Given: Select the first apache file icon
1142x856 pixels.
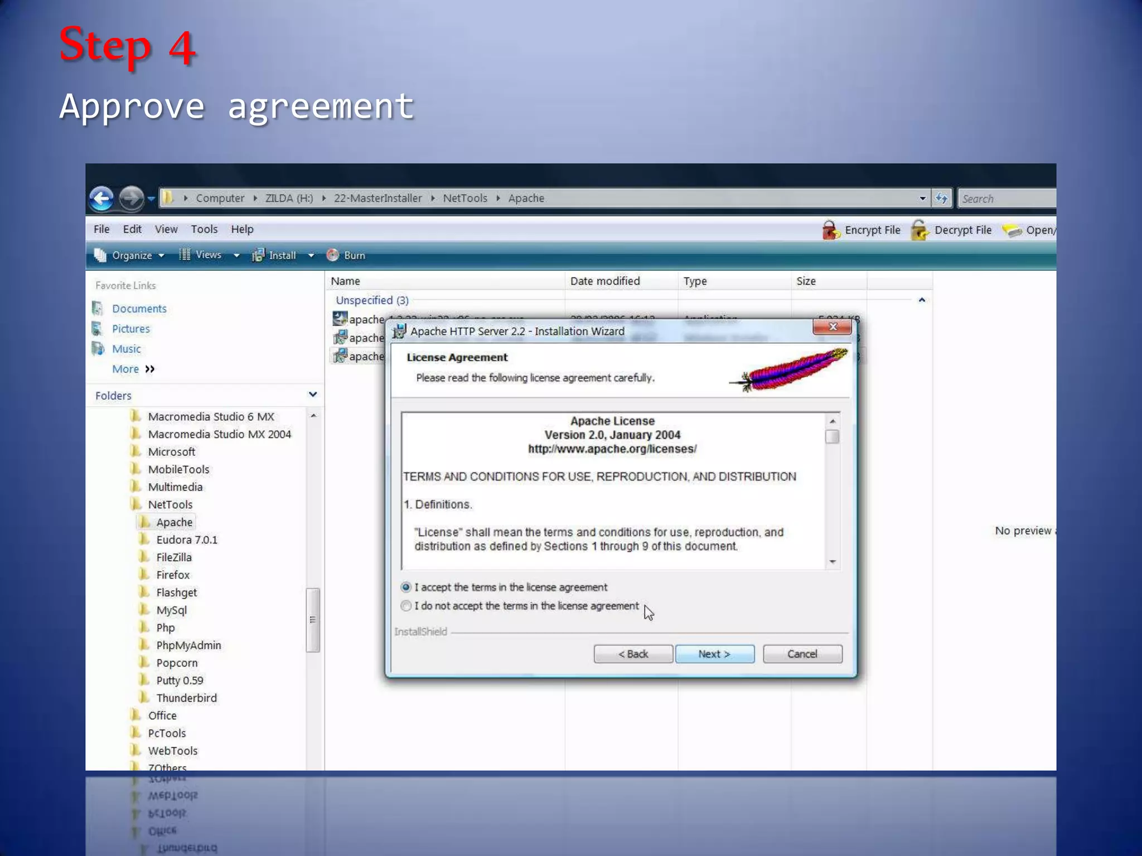Looking at the screenshot, I should 340,319.
